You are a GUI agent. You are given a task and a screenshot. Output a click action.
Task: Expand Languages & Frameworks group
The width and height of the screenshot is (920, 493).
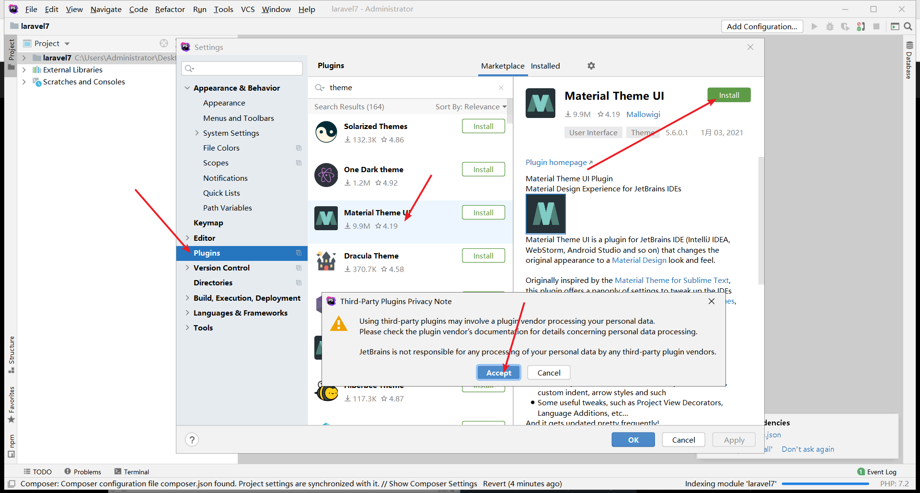[x=187, y=313]
